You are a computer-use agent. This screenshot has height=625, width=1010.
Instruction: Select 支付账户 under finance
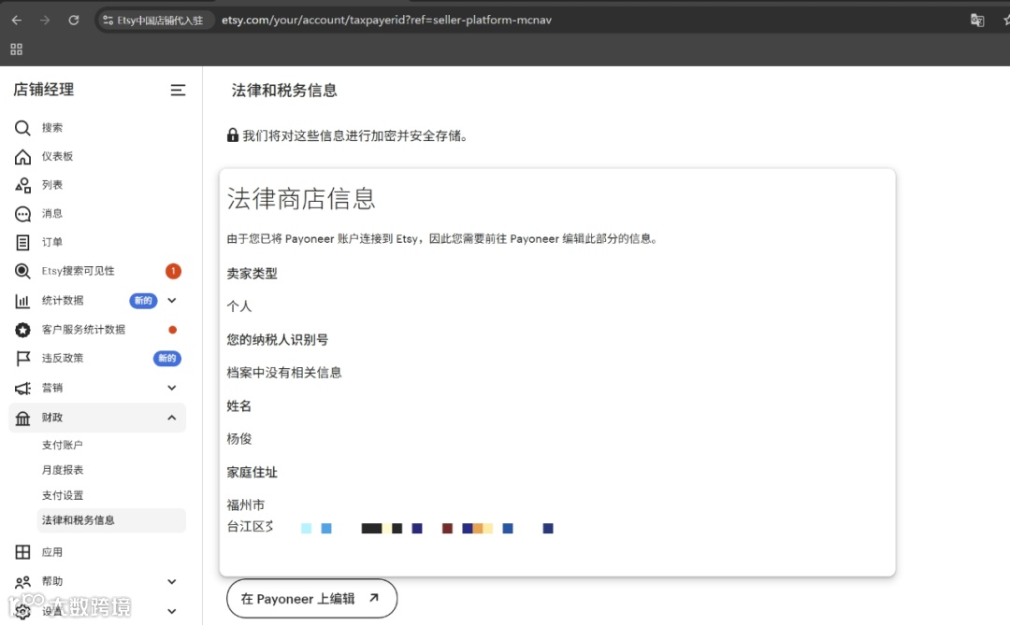pyautogui.click(x=63, y=446)
